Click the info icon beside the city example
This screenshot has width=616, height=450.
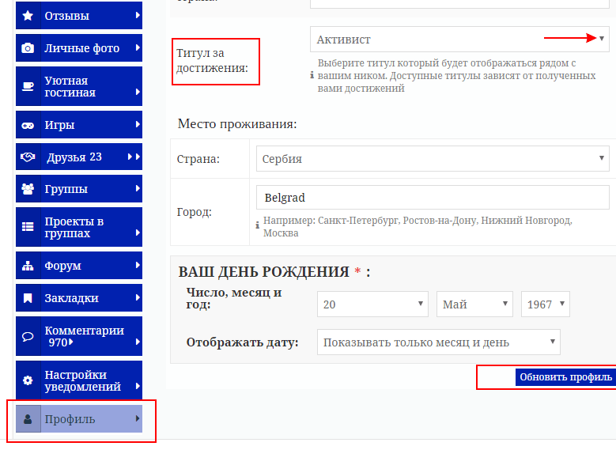point(257,225)
